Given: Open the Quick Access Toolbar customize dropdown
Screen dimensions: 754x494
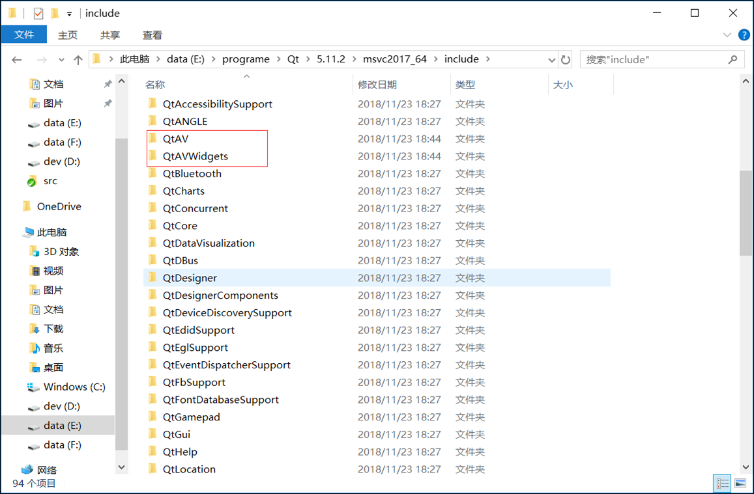Looking at the screenshot, I should pos(69,14).
